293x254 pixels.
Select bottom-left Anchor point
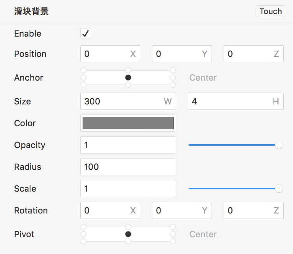coord(83,85)
